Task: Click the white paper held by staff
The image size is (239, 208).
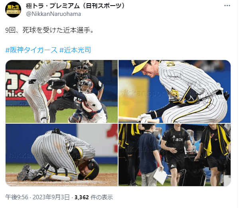Action: [x=160, y=176]
